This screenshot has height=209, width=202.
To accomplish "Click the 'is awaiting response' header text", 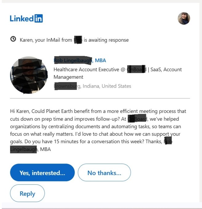I will 106,40.
